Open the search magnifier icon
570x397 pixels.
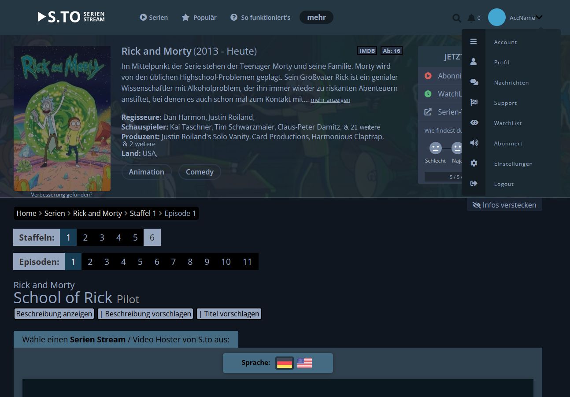click(x=457, y=18)
